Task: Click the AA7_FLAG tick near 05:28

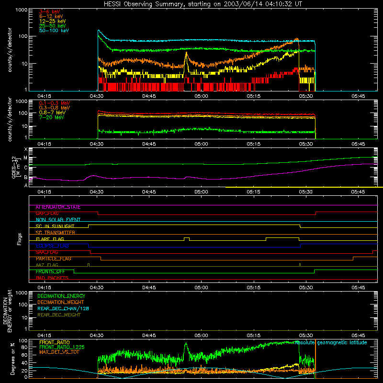Action: coord(300,265)
